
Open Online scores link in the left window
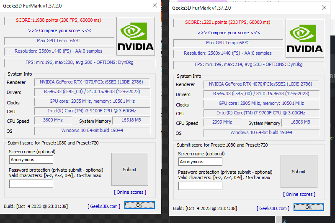pyautogui.click(x=130, y=192)
